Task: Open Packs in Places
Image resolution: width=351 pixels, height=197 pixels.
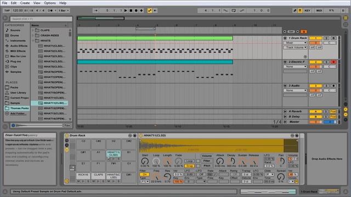Action: (14, 88)
